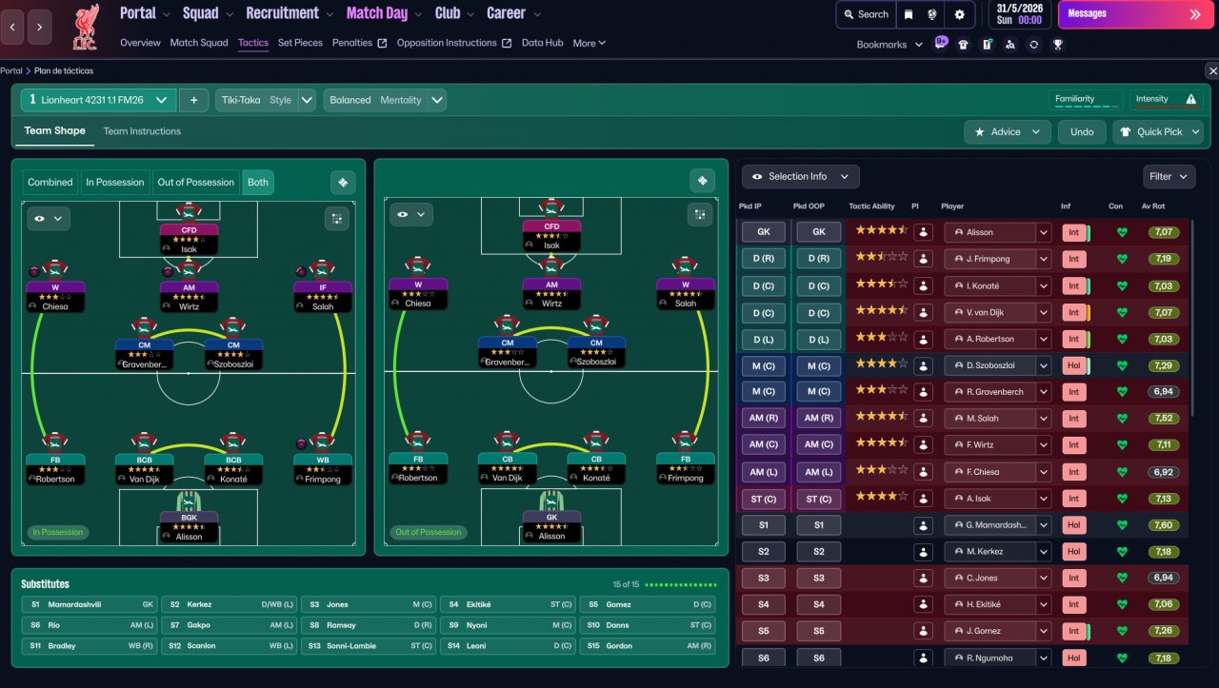
Task: Click the Con heart icon for J. Frimpong
Action: 1122,259
